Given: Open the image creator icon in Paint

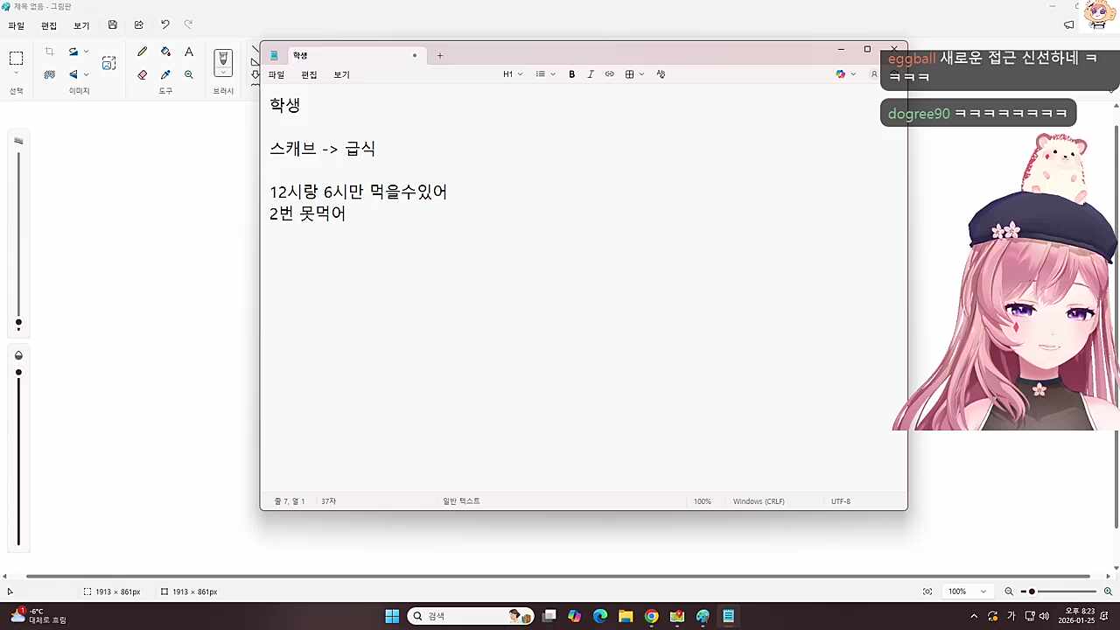Looking at the screenshot, I should pos(108,63).
